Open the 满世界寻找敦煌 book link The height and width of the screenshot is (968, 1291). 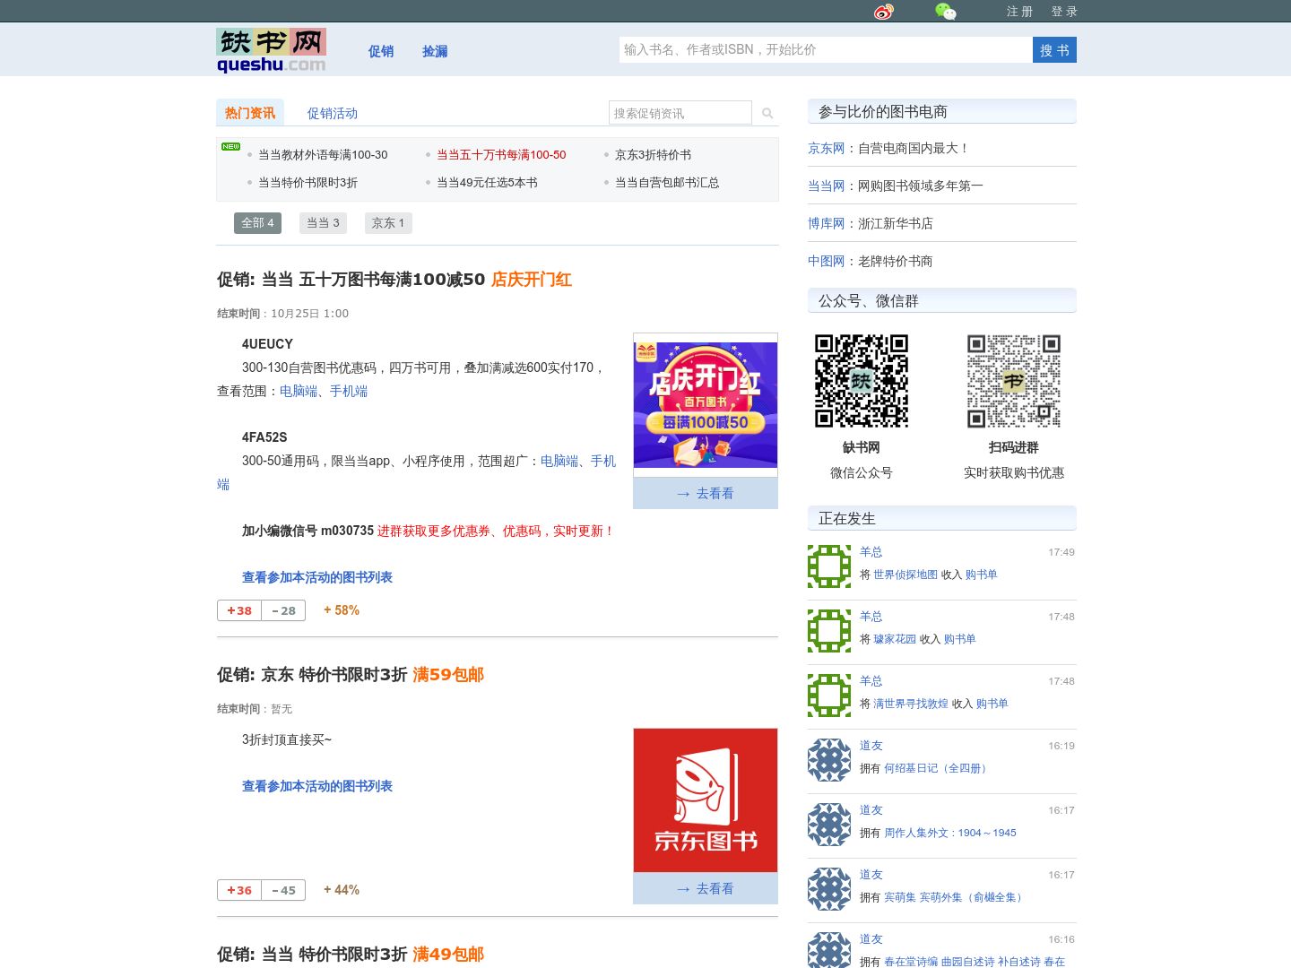click(911, 704)
